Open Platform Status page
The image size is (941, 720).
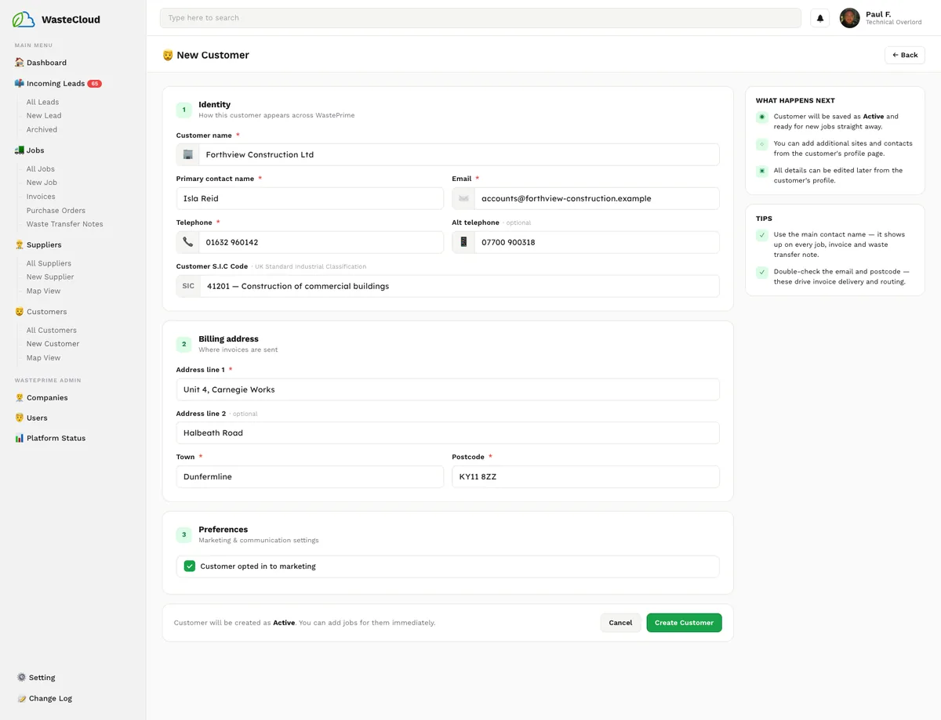click(56, 439)
